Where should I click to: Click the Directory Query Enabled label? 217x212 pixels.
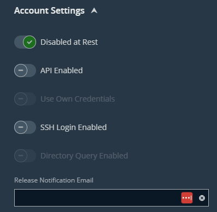coord(84,156)
